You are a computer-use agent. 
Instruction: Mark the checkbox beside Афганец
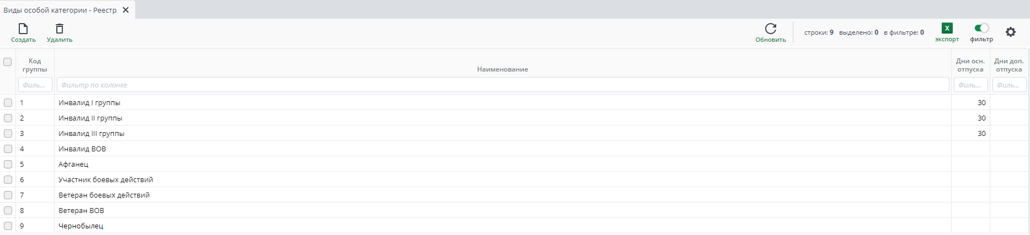click(8, 164)
